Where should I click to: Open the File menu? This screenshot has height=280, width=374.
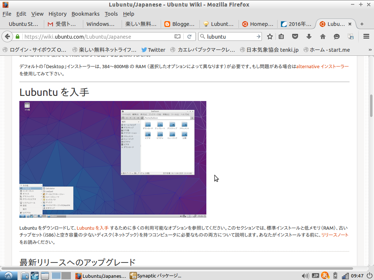click(7, 14)
